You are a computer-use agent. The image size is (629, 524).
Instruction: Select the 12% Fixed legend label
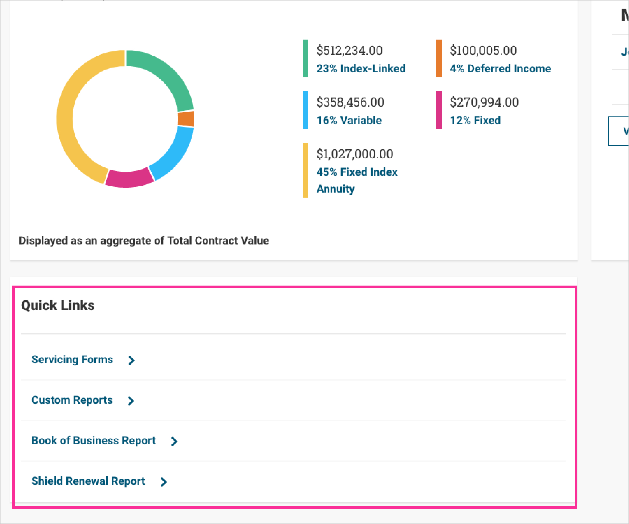(x=475, y=120)
